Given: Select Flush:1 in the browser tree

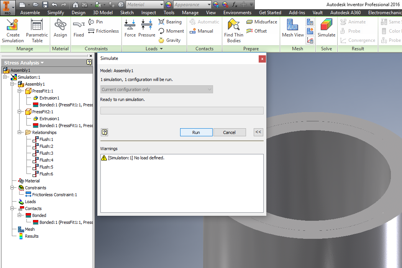Looking at the screenshot, I should click(43, 139).
